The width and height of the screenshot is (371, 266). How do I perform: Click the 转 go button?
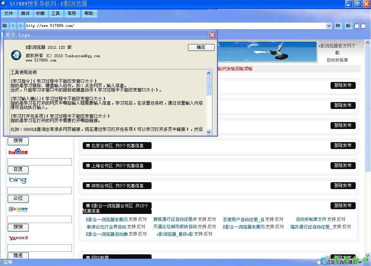tap(338, 26)
